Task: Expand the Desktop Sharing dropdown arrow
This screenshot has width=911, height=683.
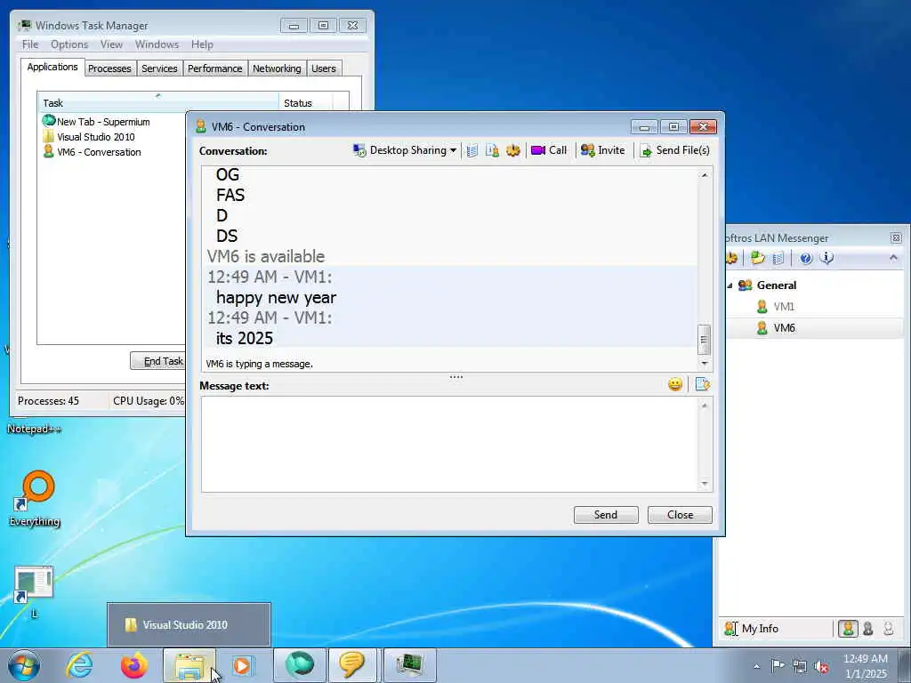Action: [x=453, y=150]
